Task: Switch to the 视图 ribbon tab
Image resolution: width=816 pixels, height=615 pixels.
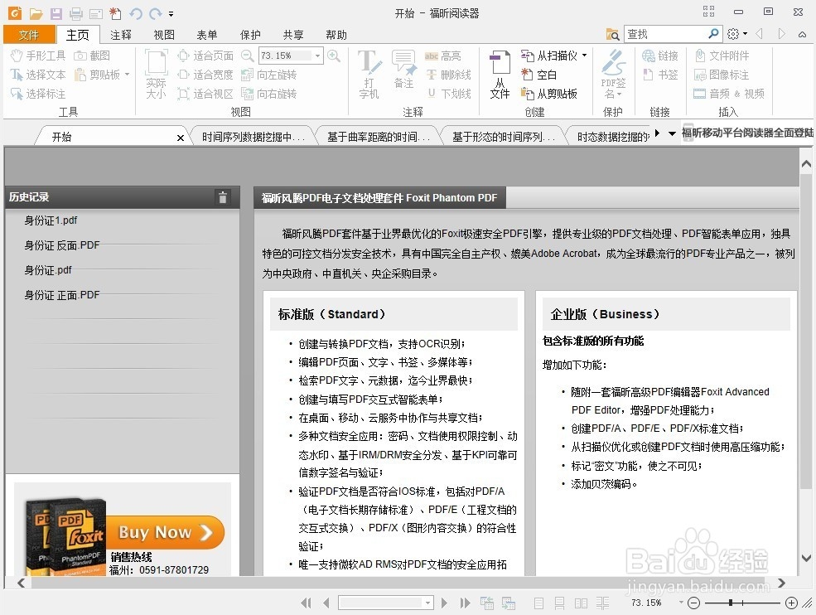Action: (x=164, y=35)
